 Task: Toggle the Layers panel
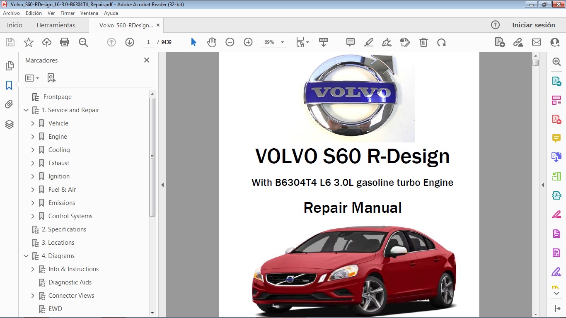(x=9, y=124)
